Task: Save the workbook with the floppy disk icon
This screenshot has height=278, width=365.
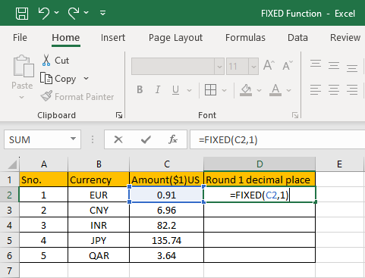Action: click(x=22, y=13)
